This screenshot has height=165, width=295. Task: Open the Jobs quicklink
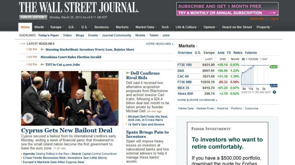click(166, 35)
